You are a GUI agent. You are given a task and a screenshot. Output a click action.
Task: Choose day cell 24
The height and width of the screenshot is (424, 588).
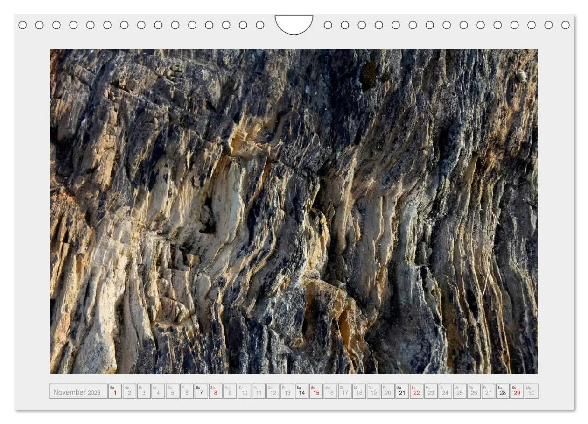click(446, 391)
